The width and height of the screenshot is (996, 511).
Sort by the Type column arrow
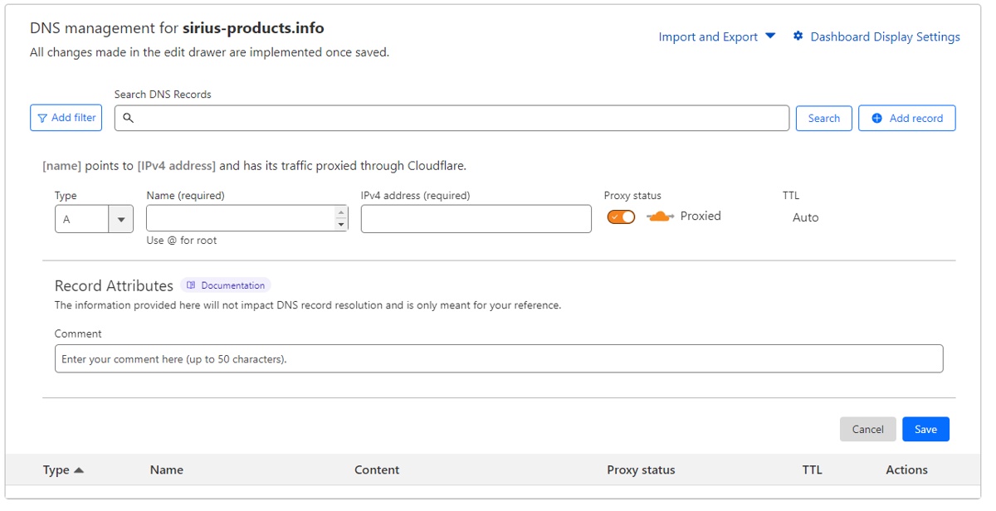[79, 470]
